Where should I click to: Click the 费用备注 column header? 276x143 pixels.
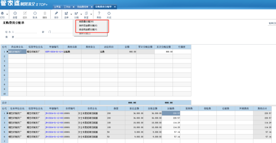[x=90, y=47]
